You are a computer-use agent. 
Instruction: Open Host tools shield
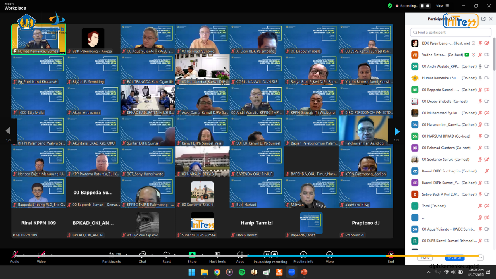tap(217, 257)
